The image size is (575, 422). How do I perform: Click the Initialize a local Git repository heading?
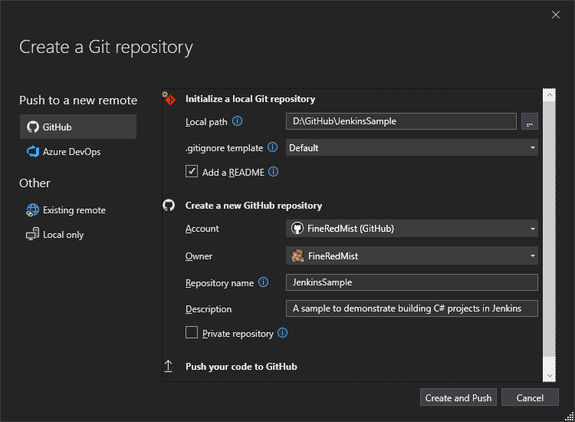(250, 99)
